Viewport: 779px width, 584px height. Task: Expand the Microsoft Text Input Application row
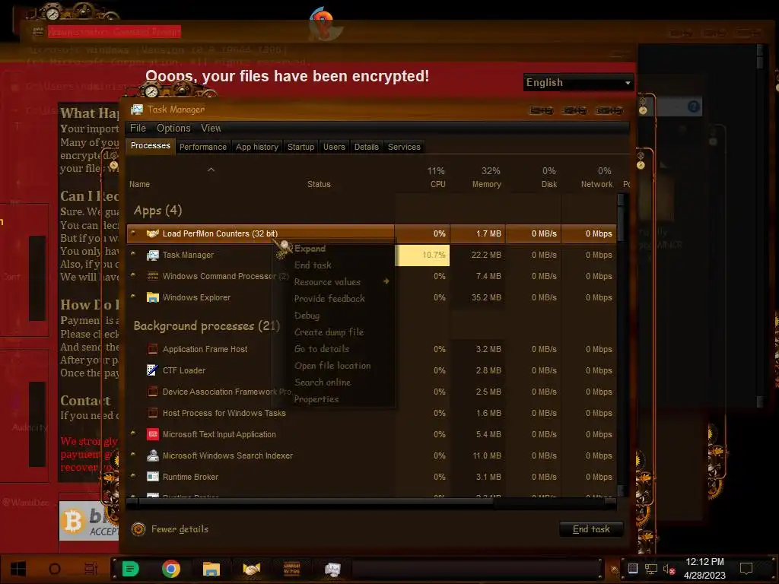133,433
